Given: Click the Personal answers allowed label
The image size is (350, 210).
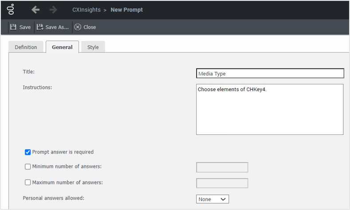Looking at the screenshot, I should [53, 198].
